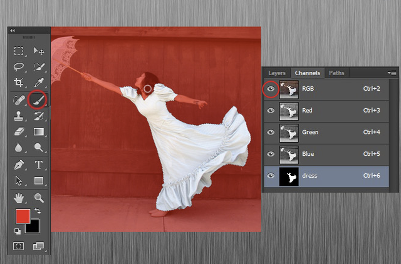The image size is (401, 264).
Task: Toggle Quick Mask mode button
Action: pos(19,246)
